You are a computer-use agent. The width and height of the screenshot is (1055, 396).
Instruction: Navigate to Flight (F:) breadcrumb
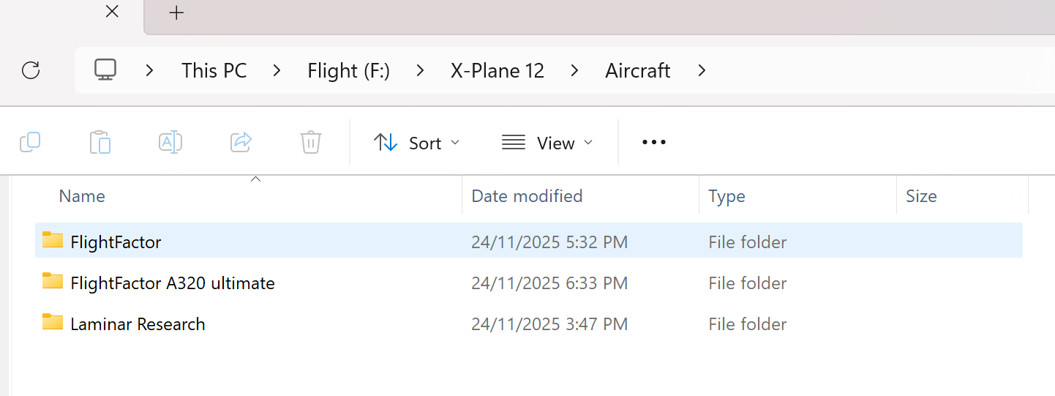[348, 70]
